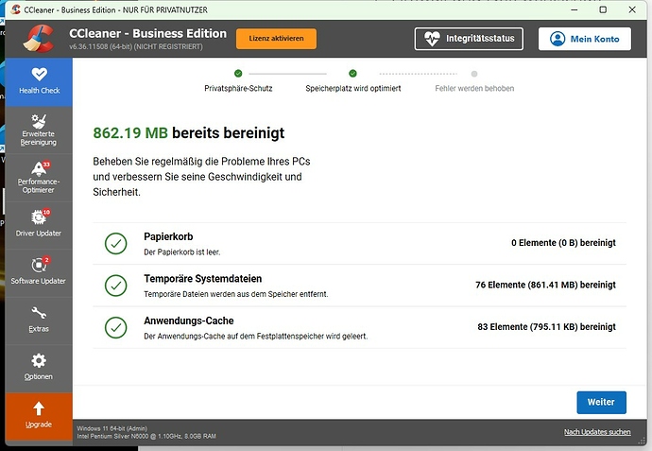Click the '83 Elemente (795.11 KB) bereinigt' text

coord(546,327)
